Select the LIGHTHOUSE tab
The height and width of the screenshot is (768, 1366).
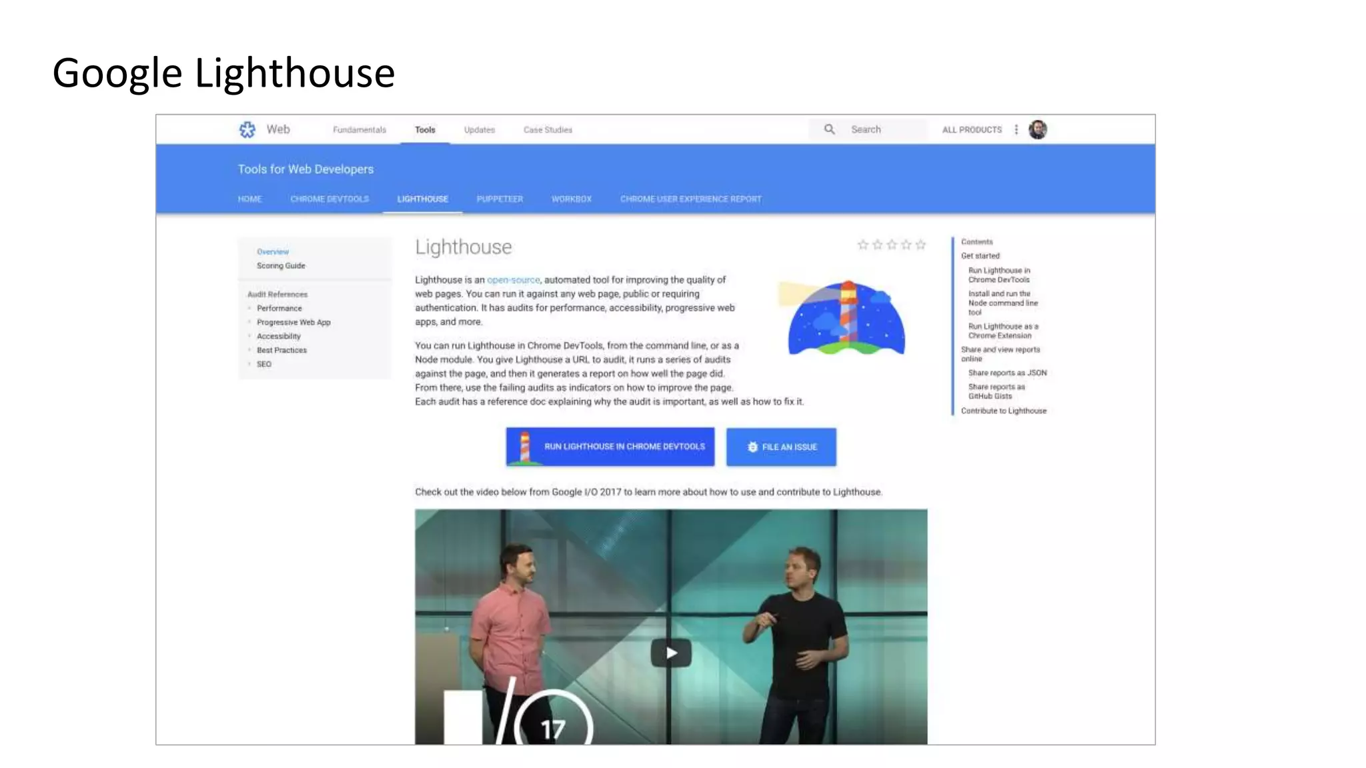[x=423, y=199]
